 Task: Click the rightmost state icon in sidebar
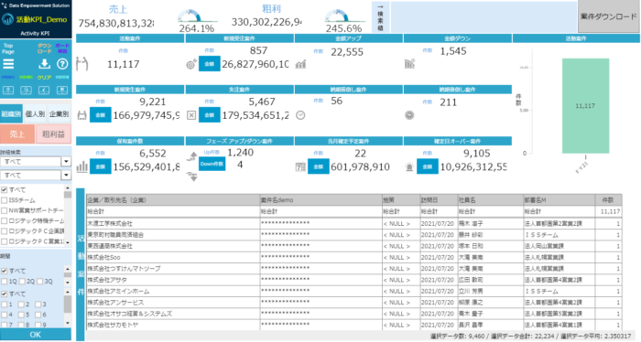pos(62,91)
